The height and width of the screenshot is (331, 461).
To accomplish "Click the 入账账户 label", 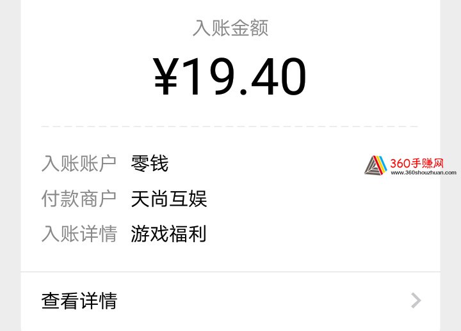I will 79,164.
